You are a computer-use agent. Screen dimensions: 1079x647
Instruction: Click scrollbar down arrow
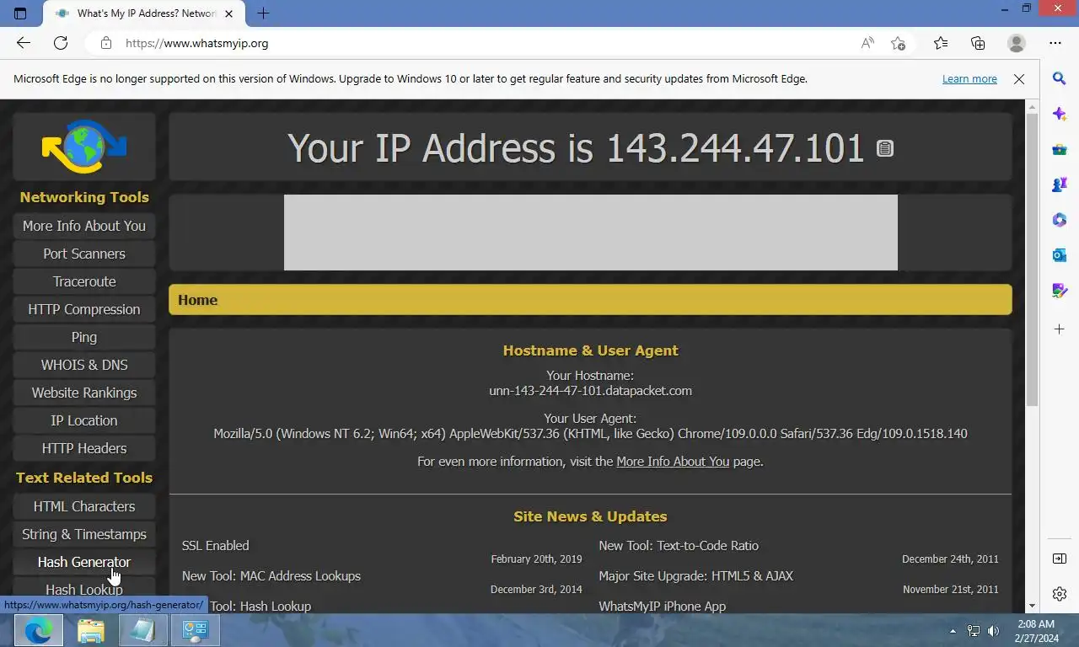pos(1032,606)
